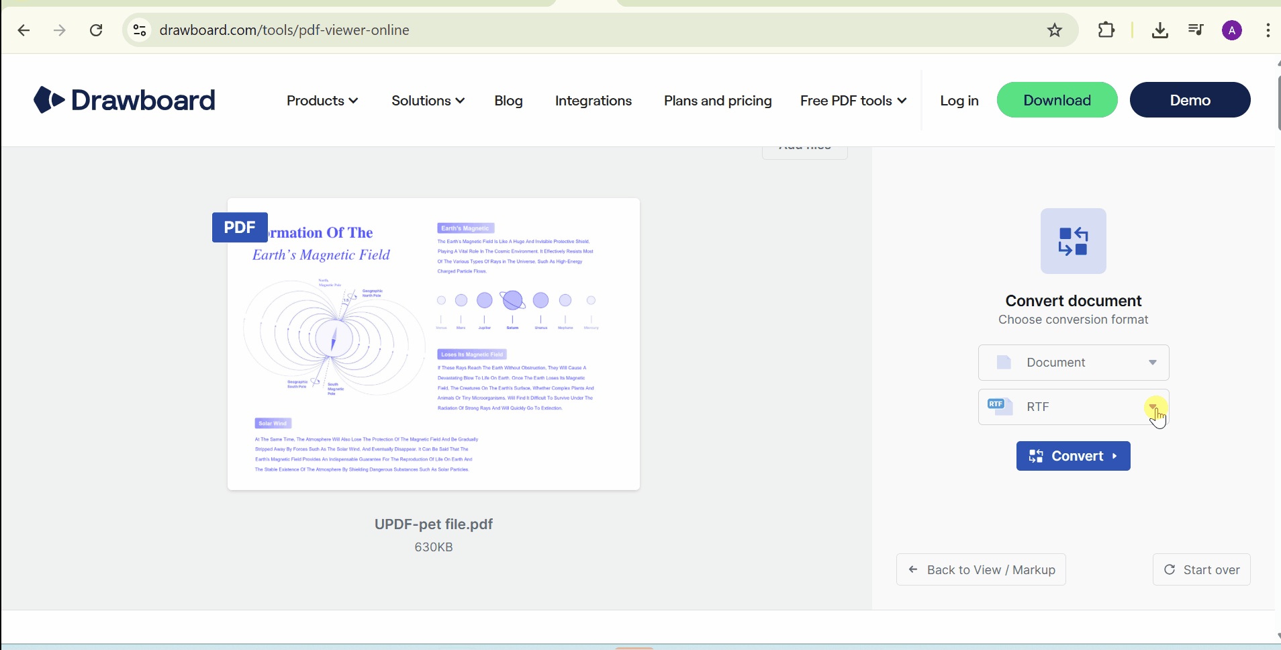The height and width of the screenshot is (650, 1281).
Task: Go forward in browser history
Action: pyautogui.click(x=60, y=30)
